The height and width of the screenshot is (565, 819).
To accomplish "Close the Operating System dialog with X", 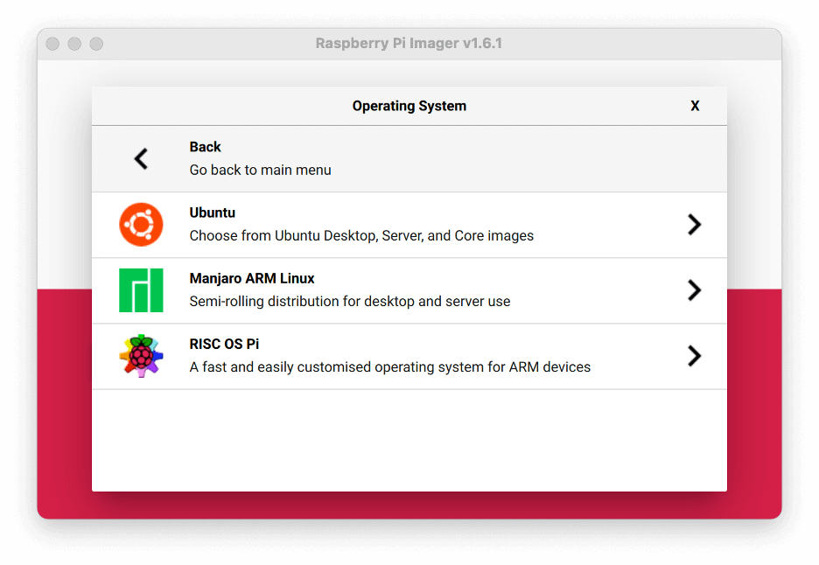I will 695,106.
